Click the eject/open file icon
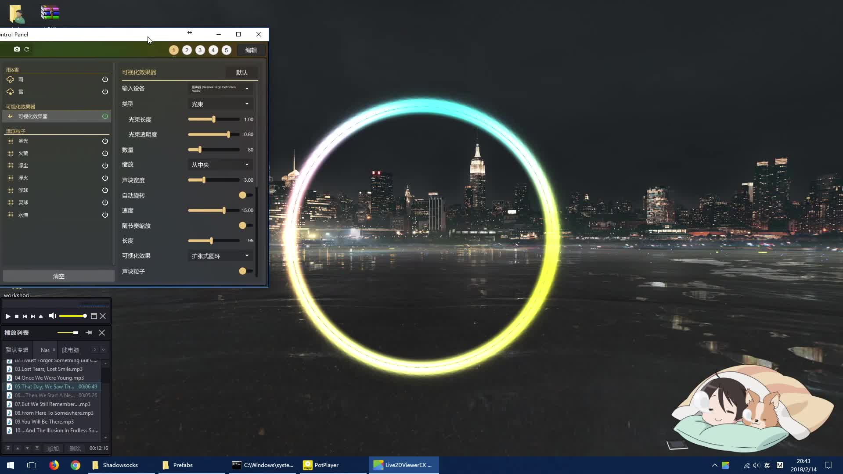 (41, 316)
